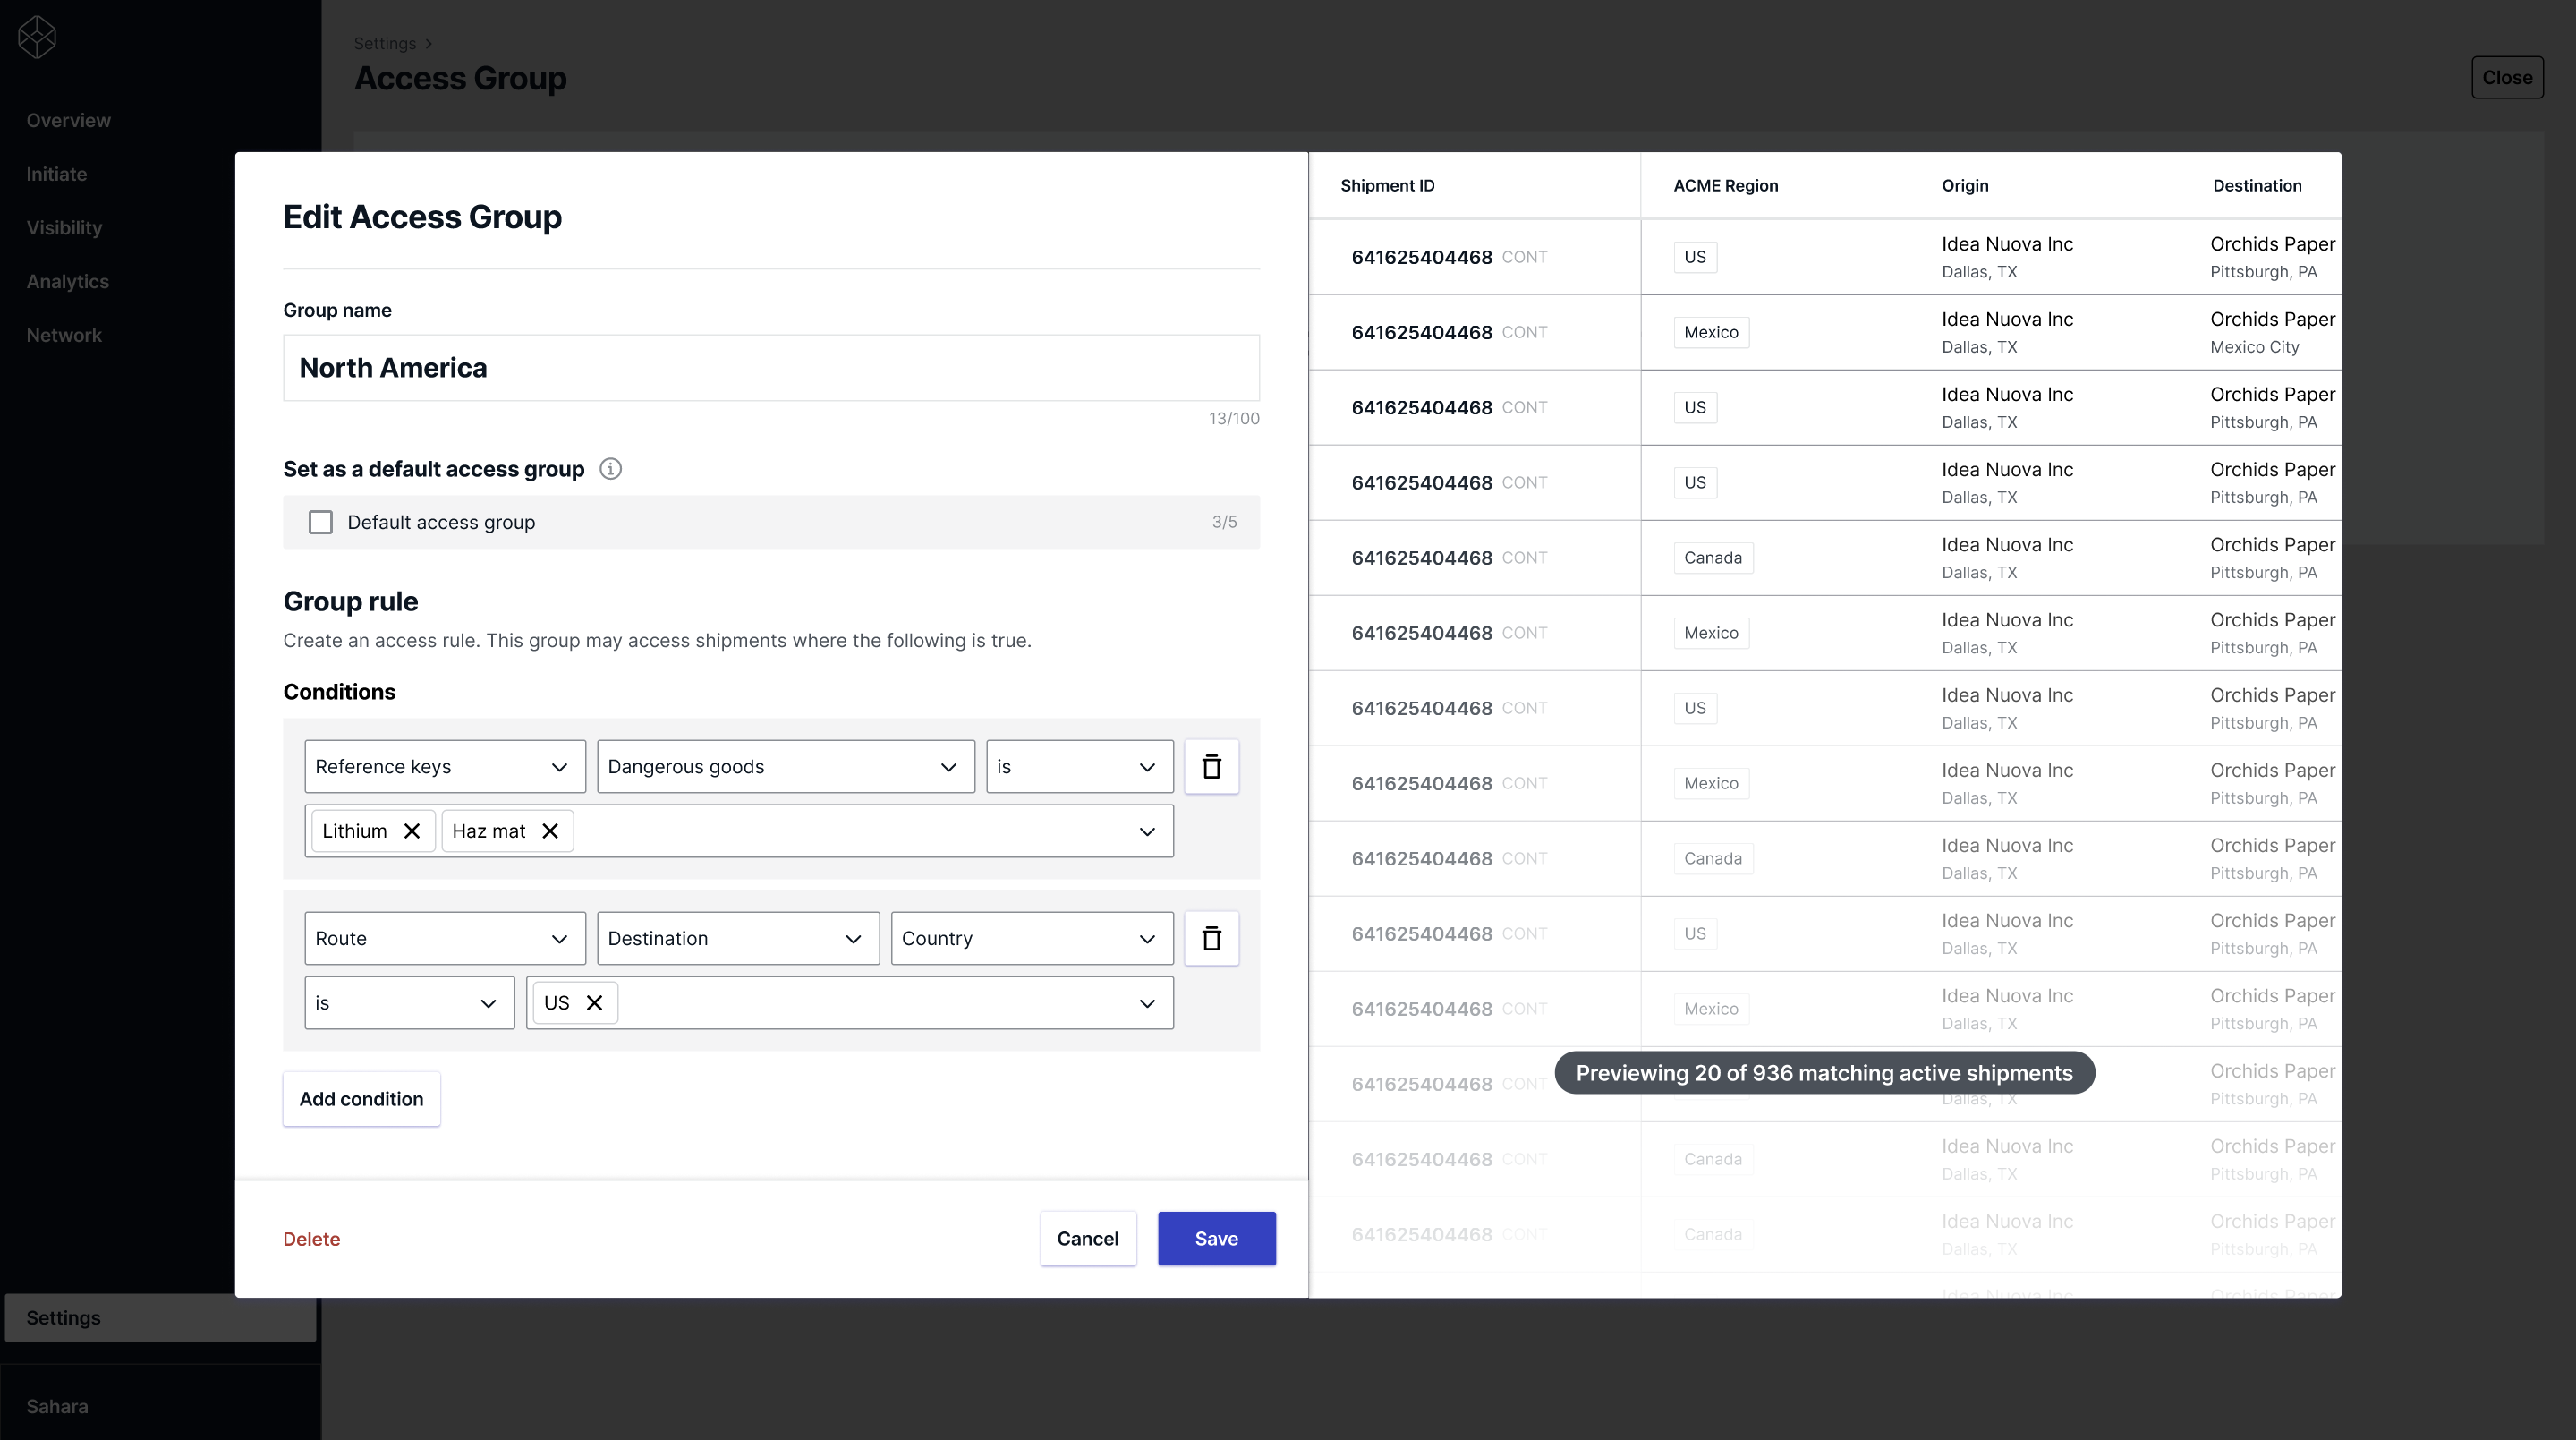Click info icon beside default access group
Image resolution: width=2576 pixels, height=1440 pixels.
(x=610, y=469)
